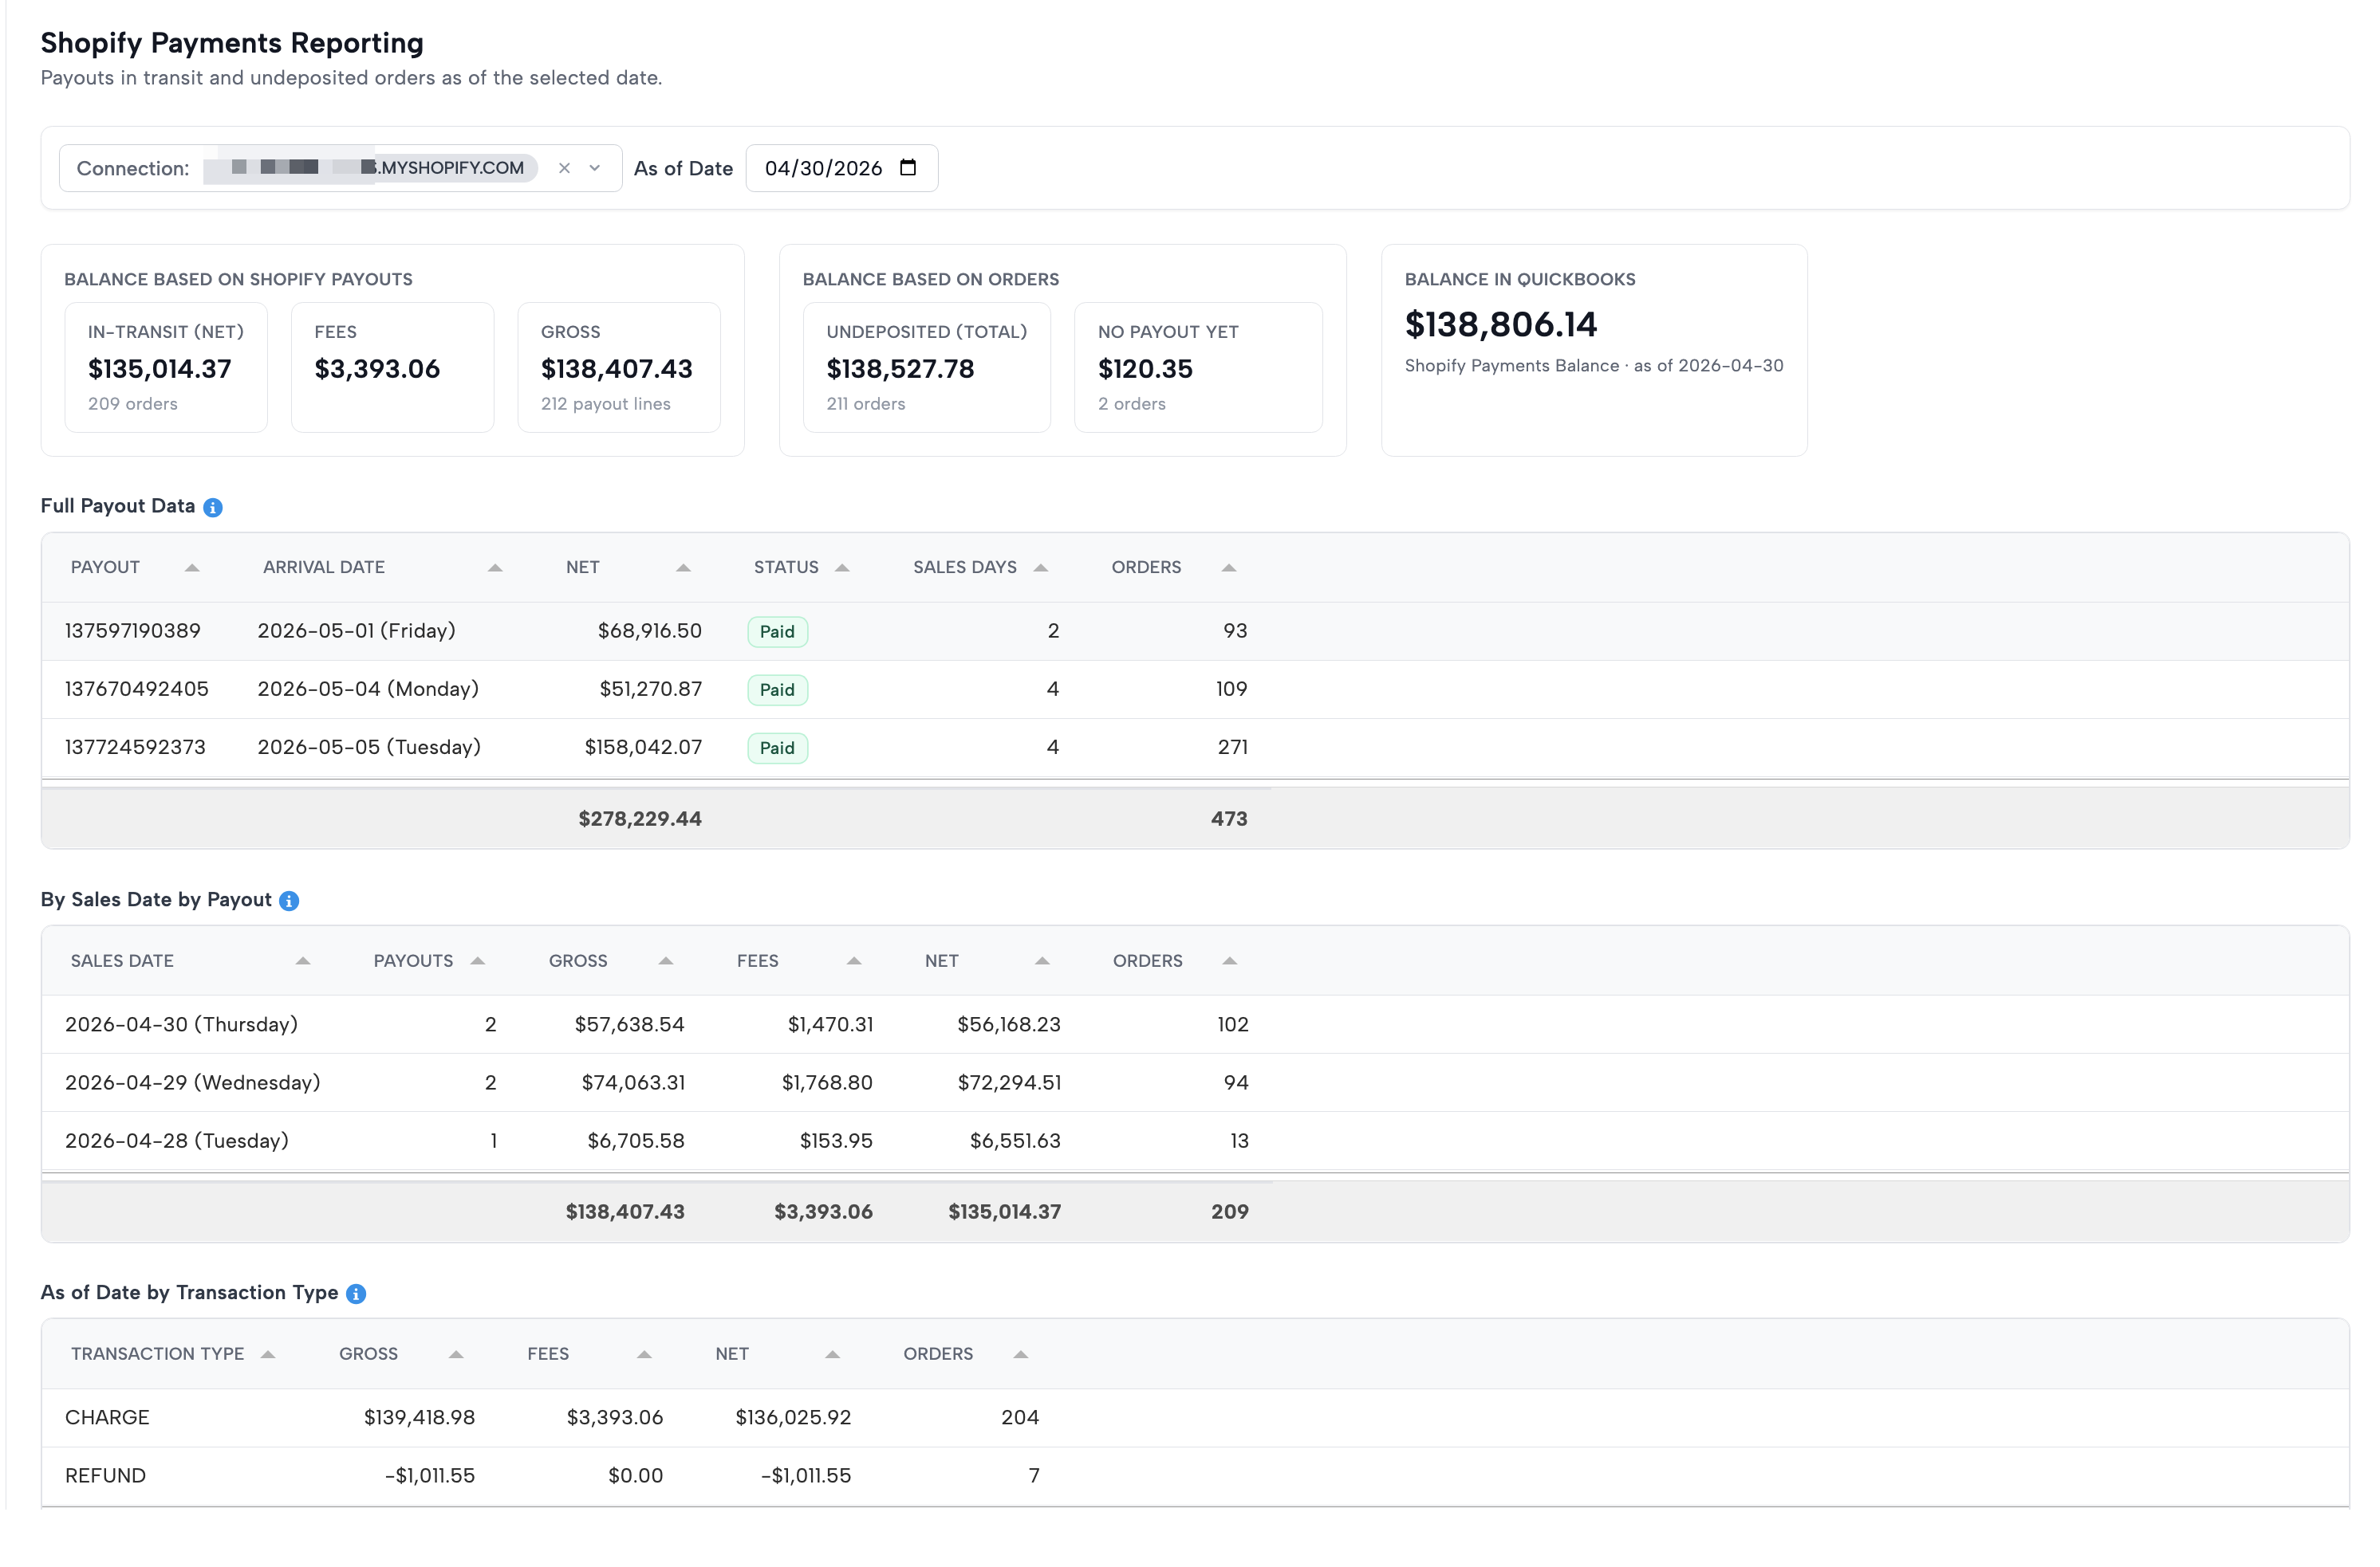
Task: Select the 2026-04-29 (Wednesday) sales date row
Action: click(1195, 1082)
